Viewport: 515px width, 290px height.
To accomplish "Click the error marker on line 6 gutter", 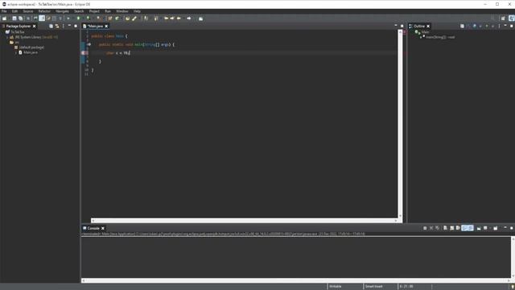I will coord(83,52).
